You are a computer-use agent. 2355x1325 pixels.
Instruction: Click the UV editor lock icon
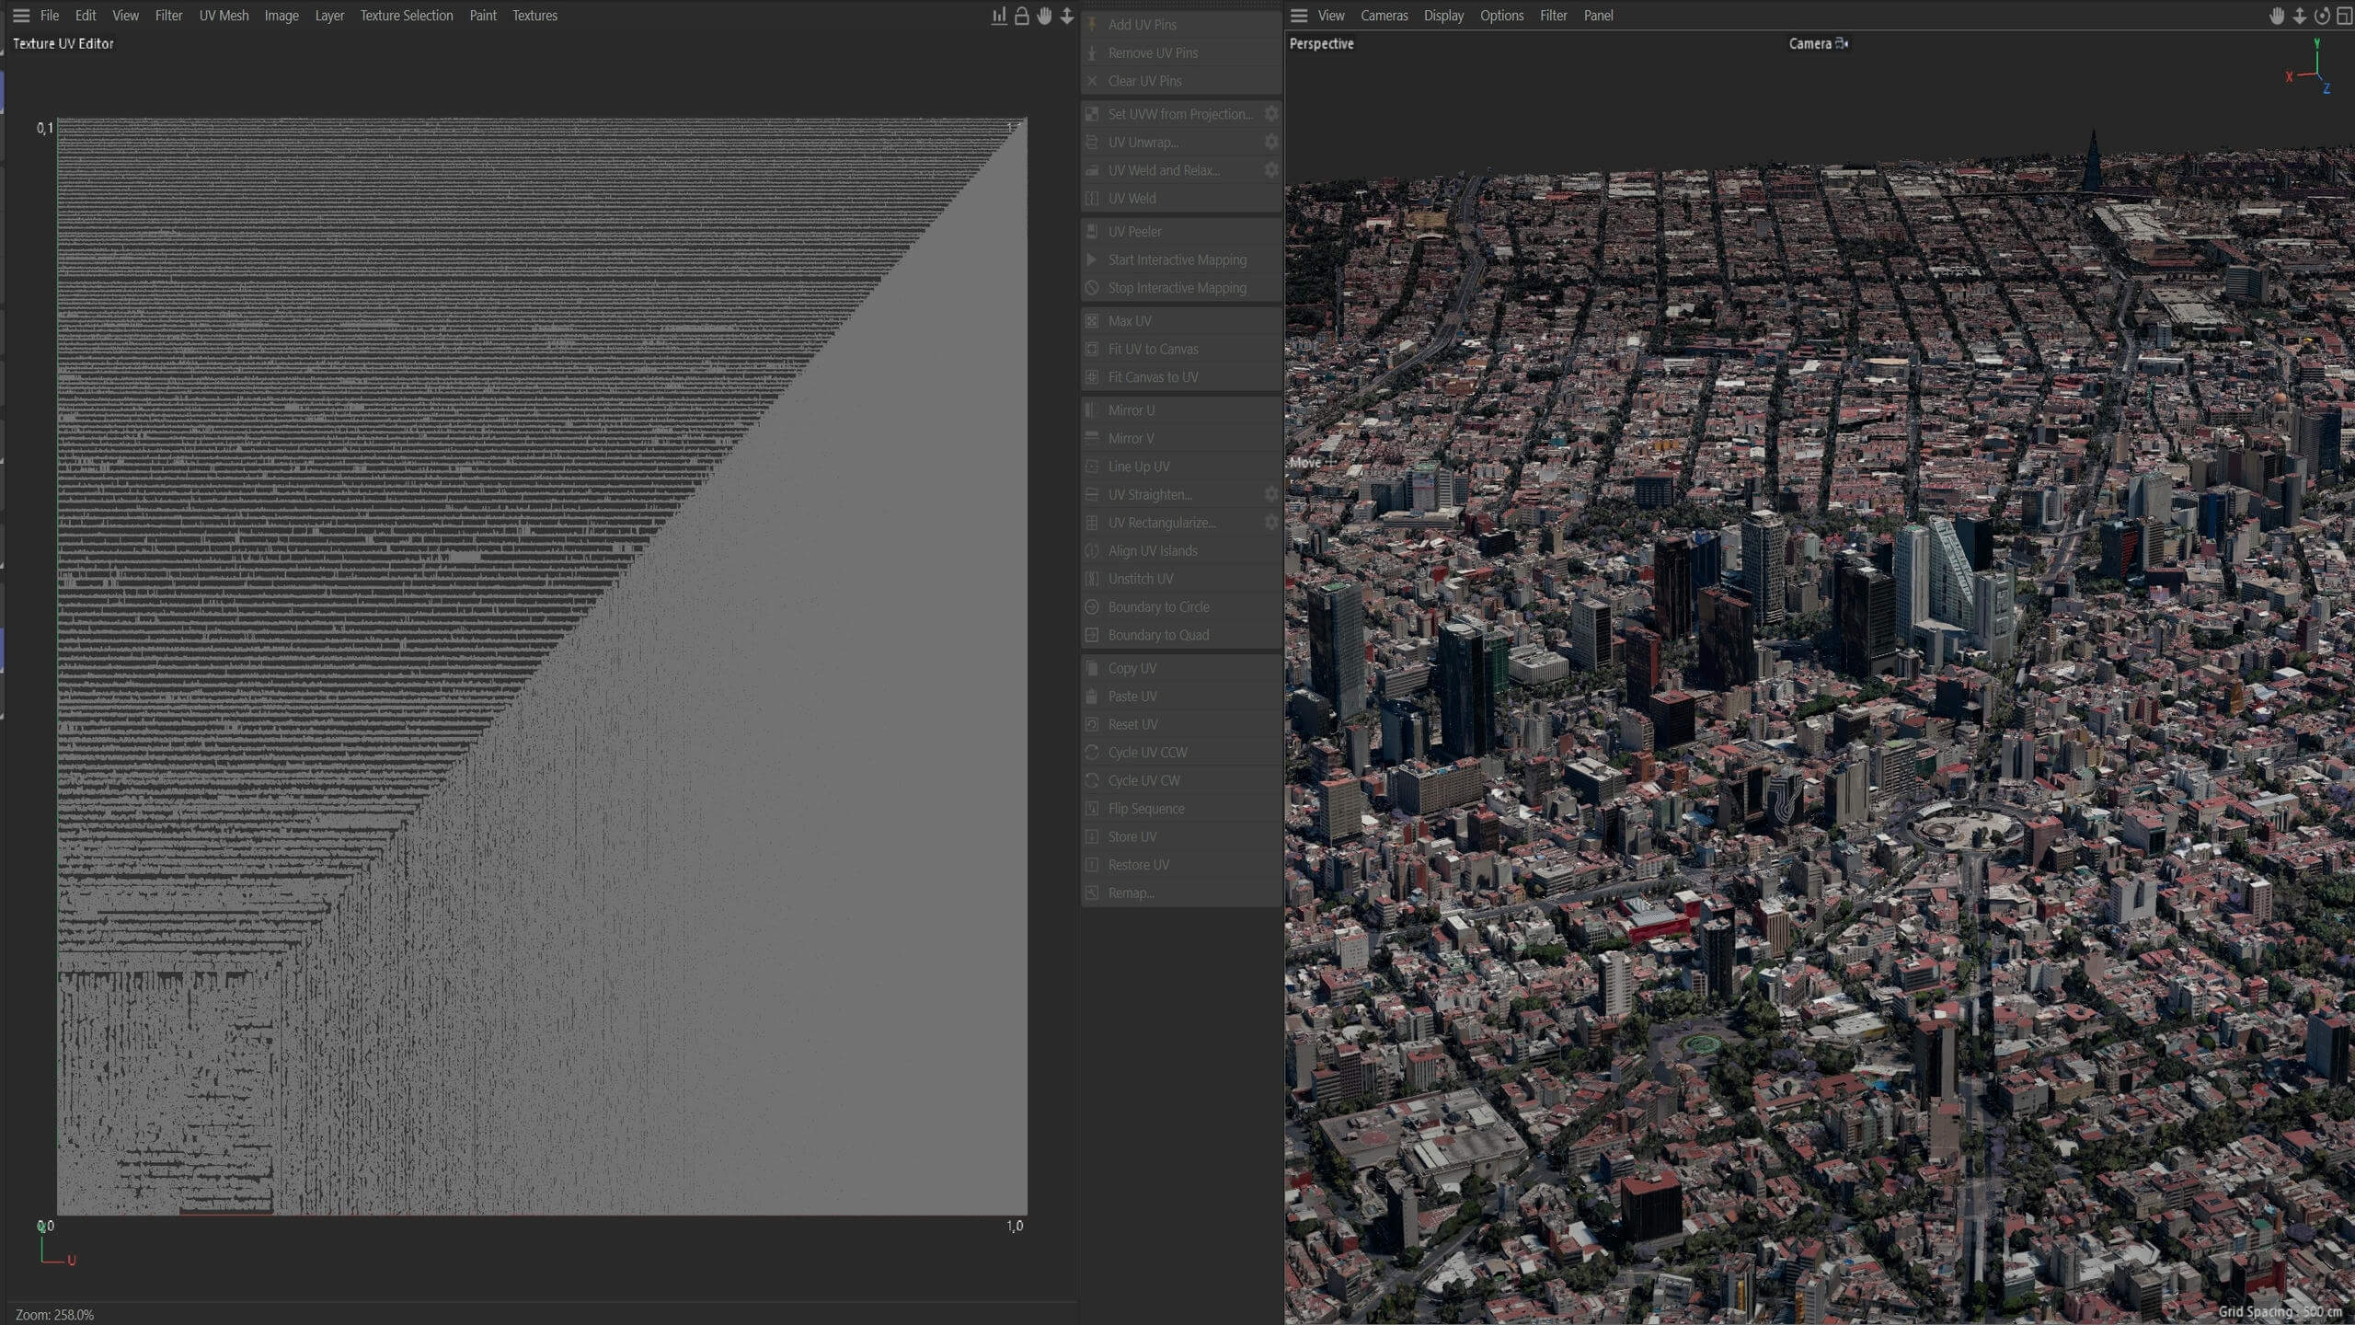point(1021,16)
